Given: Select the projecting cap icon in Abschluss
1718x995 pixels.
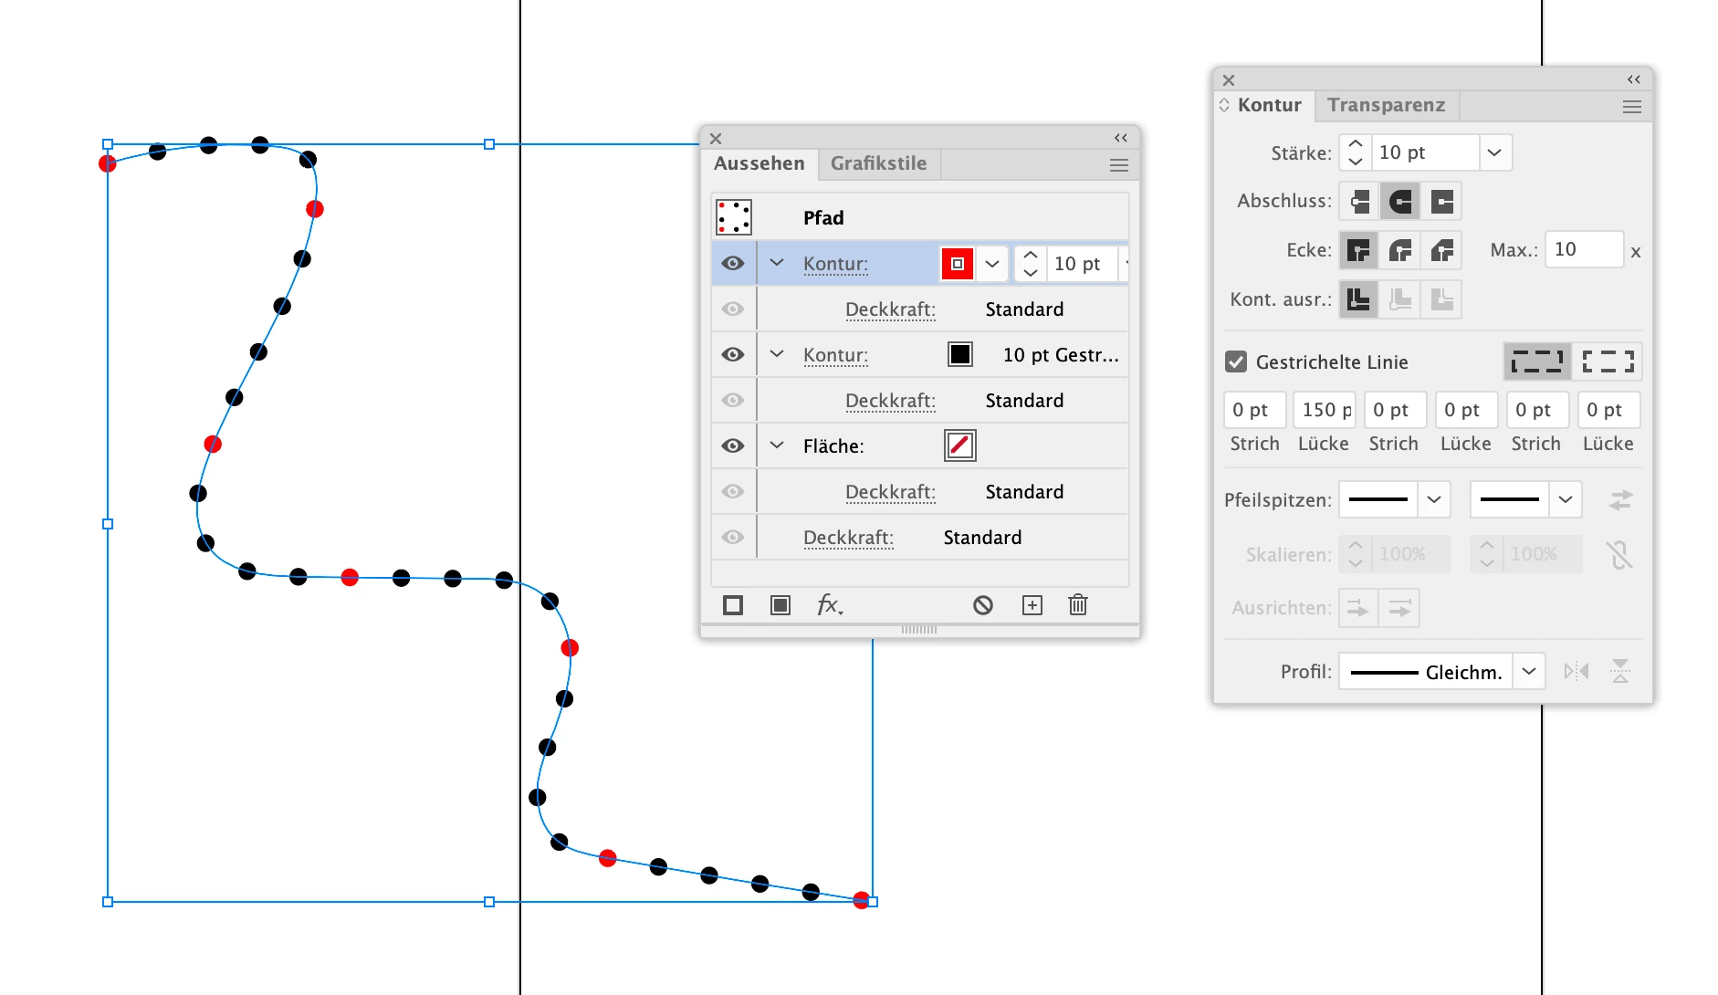Looking at the screenshot, I should coord(1441,201).
